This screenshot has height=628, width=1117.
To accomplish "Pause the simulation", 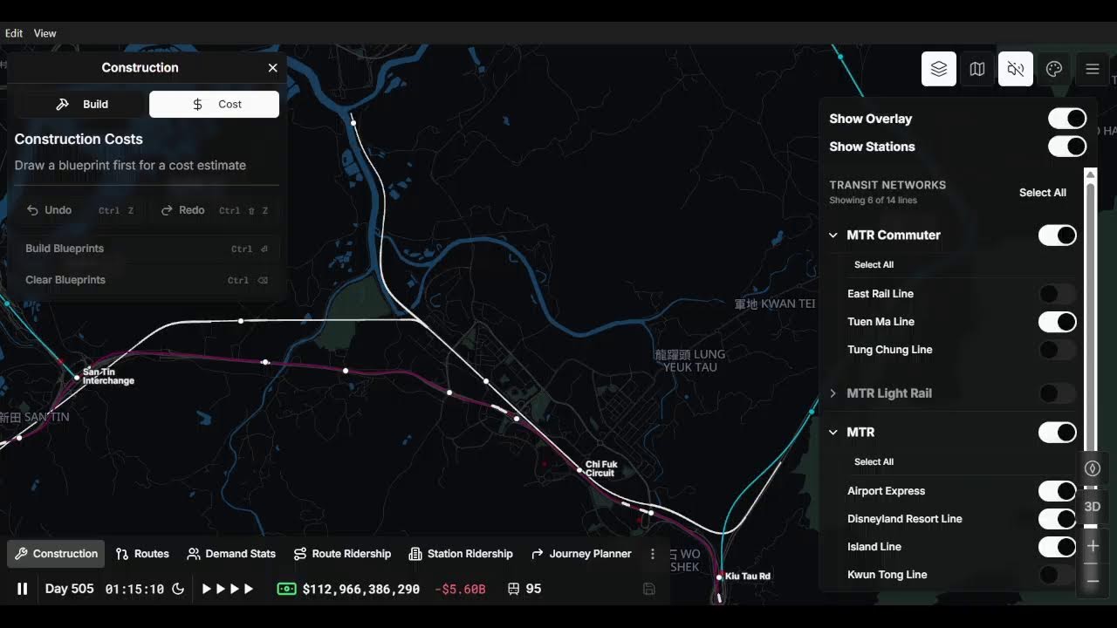I will (x=23, y=589).
